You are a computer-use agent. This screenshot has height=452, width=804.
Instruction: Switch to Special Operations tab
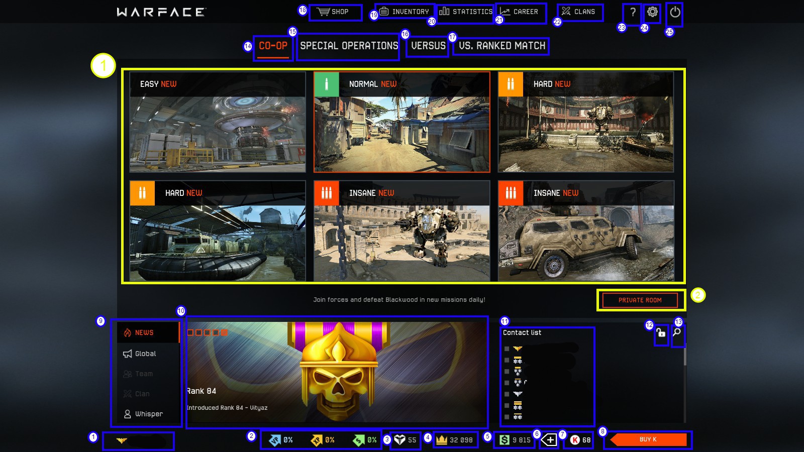click(349, 46)
